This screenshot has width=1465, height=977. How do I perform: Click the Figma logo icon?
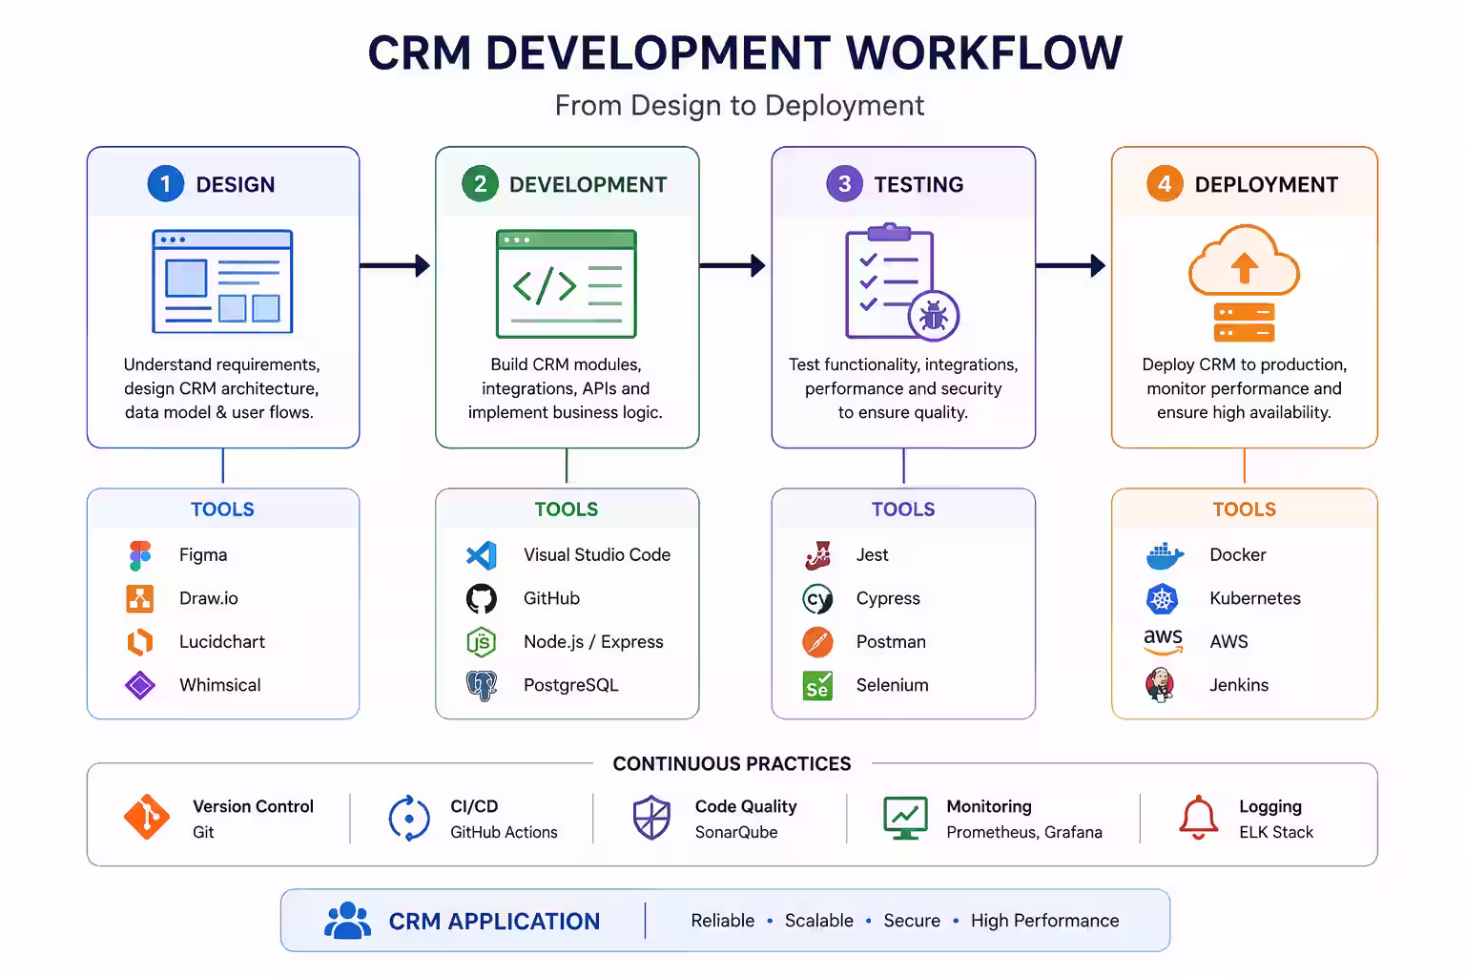point(140,555)
